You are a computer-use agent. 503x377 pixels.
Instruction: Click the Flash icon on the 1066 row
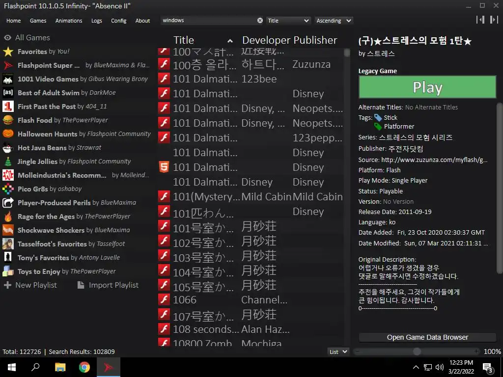click(164, 299)
